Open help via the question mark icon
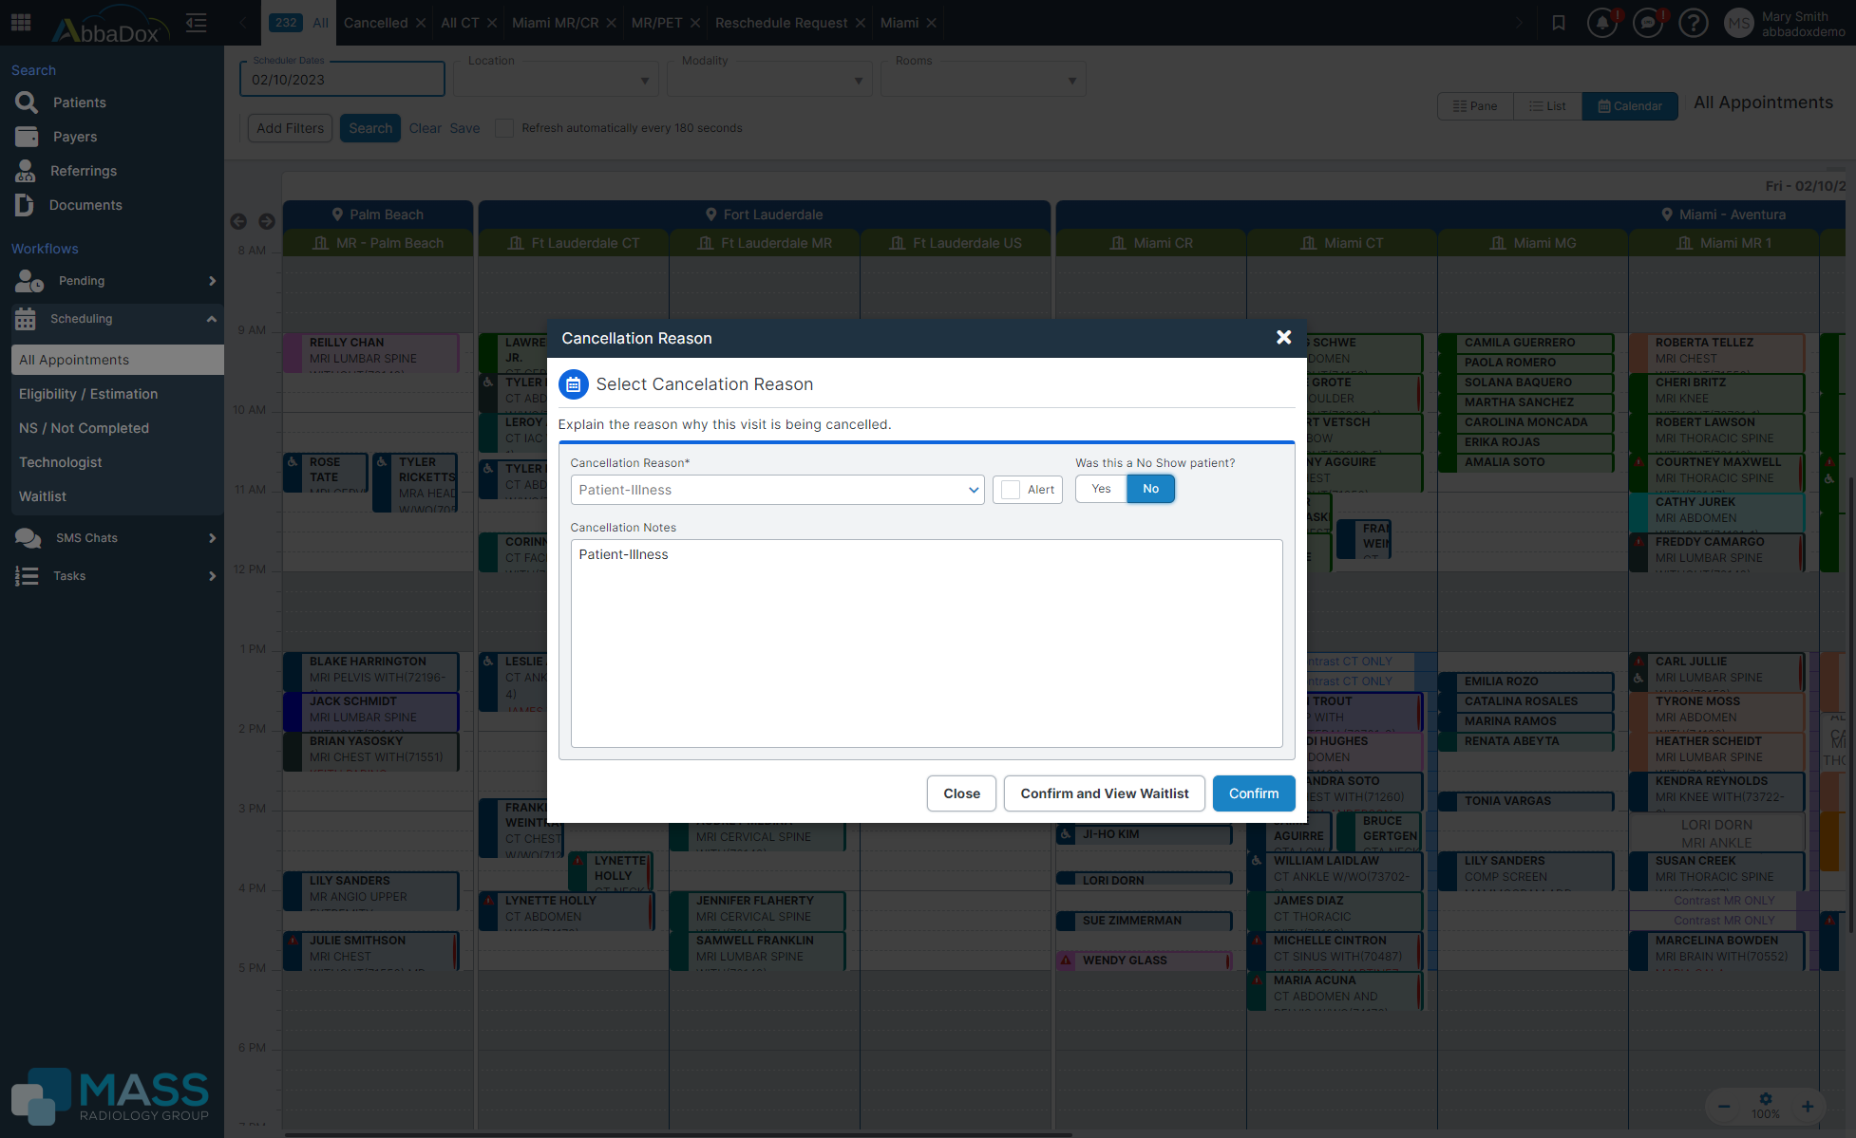 pyautogui.click(x=1695, y=22)
